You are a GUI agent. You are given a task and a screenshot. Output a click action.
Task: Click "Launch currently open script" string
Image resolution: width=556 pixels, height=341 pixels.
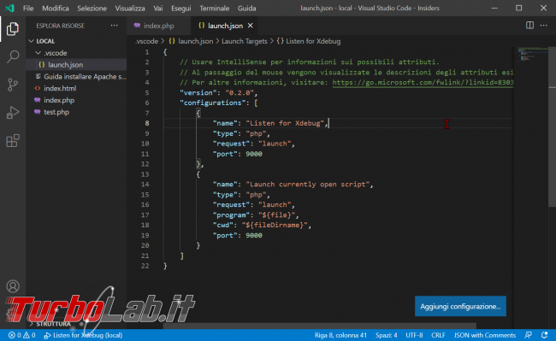click(x=308, y=184)
